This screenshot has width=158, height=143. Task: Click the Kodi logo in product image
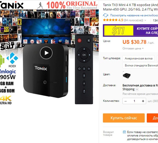(12, 60)
